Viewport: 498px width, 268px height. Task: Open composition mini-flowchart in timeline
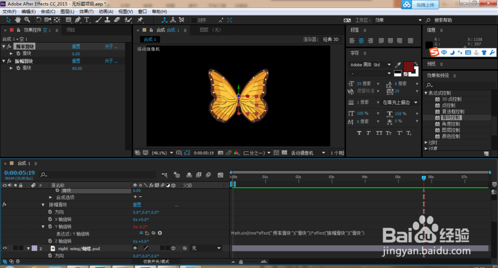pyautogui.click(x=164, y=175)
